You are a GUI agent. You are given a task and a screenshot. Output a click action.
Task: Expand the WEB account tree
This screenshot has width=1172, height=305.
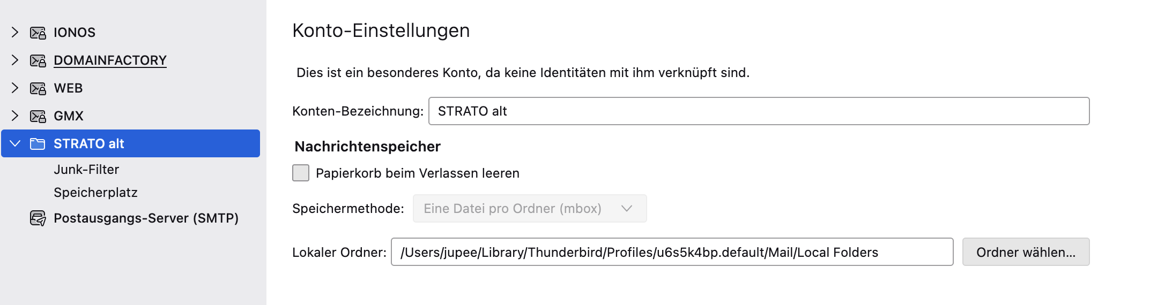tap(15, 88)
